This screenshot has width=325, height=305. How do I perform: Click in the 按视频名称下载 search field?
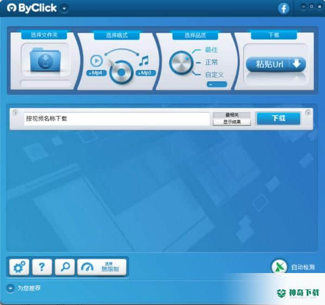(116, 119)
